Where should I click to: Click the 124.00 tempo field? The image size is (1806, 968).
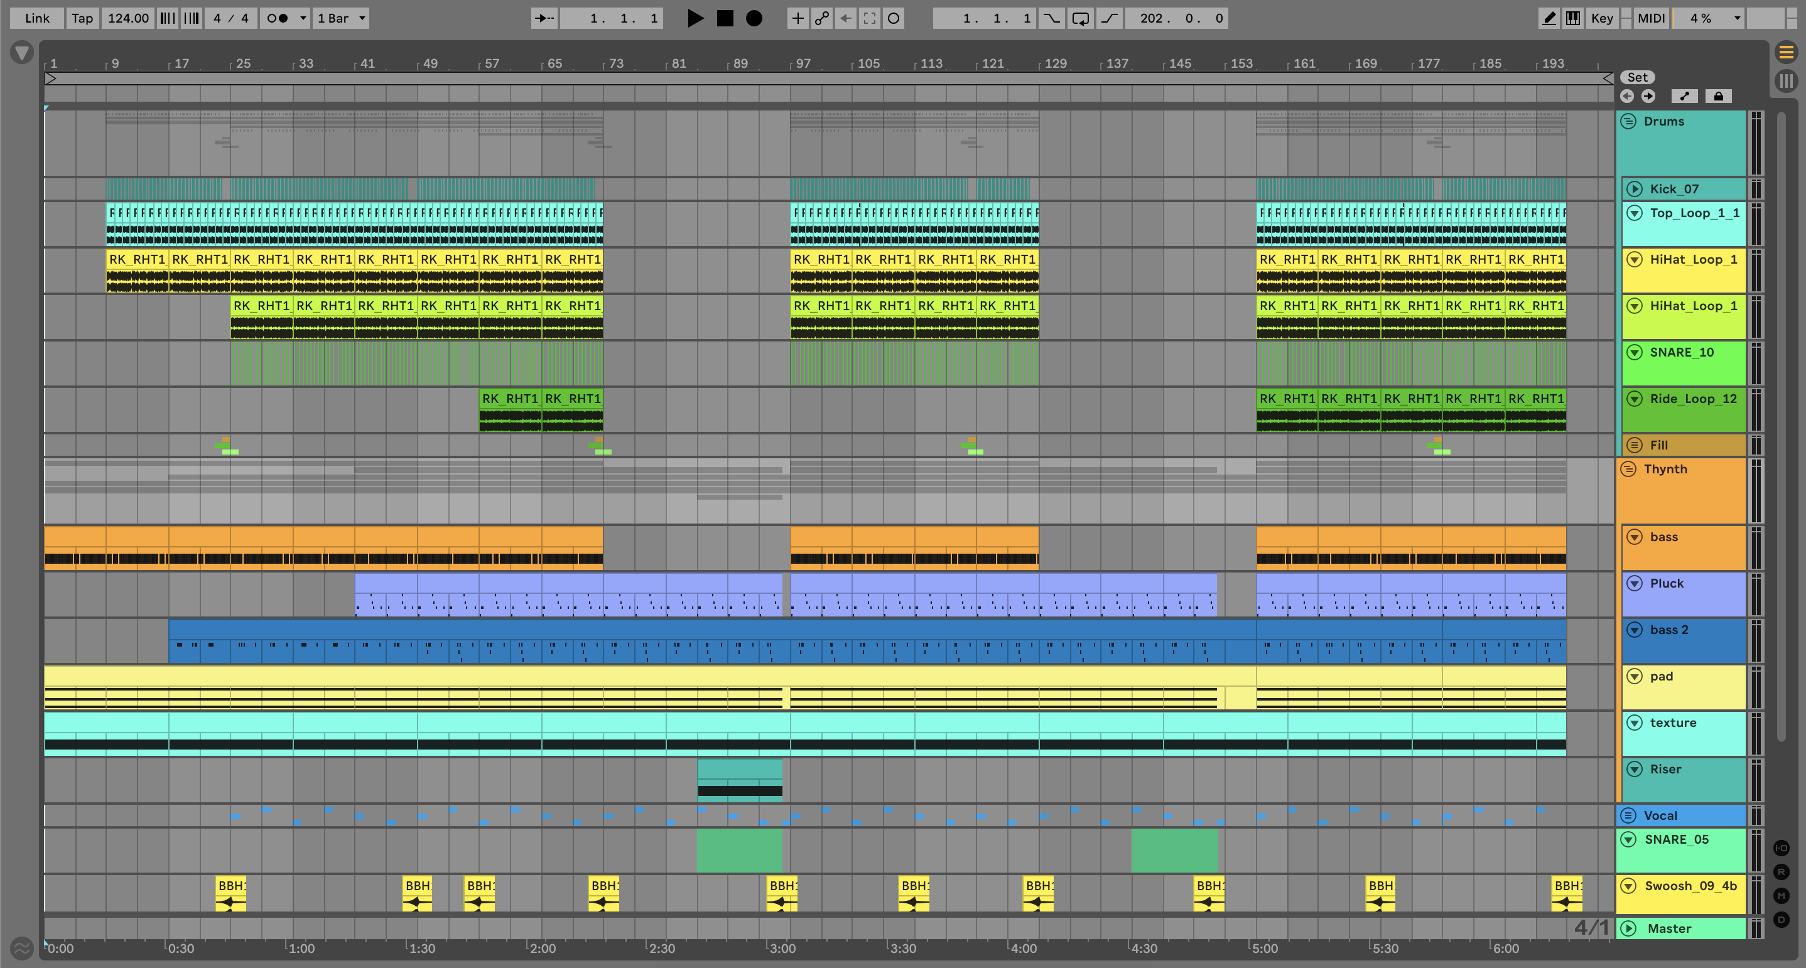pos(127,18)
